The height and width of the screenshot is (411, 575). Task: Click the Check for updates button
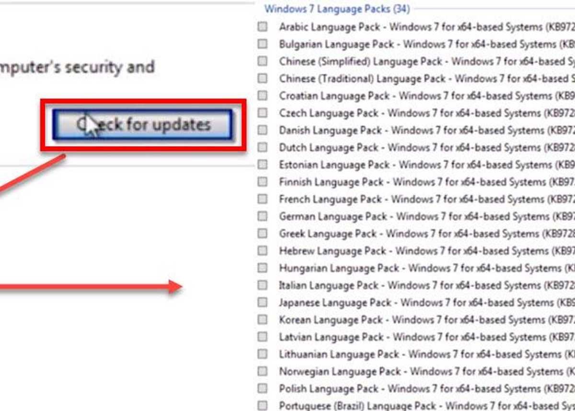[143, 125]
